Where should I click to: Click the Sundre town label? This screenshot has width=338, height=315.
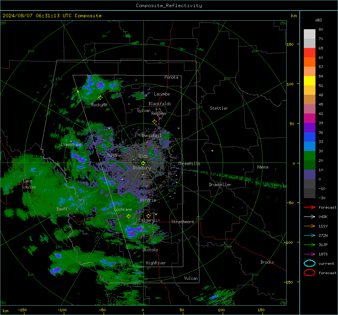click(114, 155)
